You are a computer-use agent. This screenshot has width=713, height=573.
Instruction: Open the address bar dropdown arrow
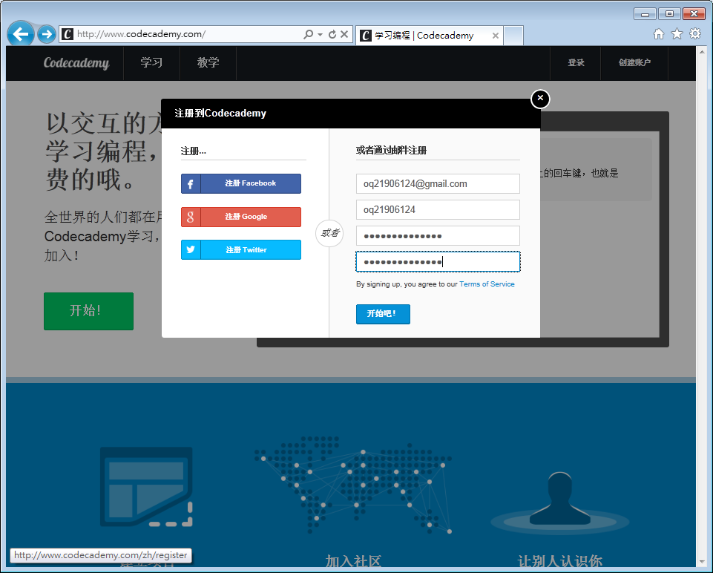(320, 35)
